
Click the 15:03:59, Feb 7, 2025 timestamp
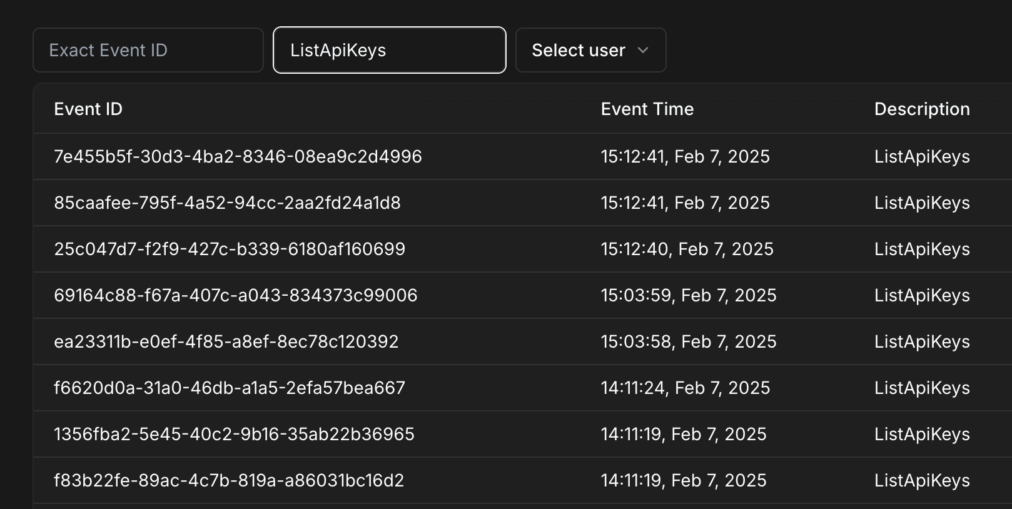click(x=688, y=295)
